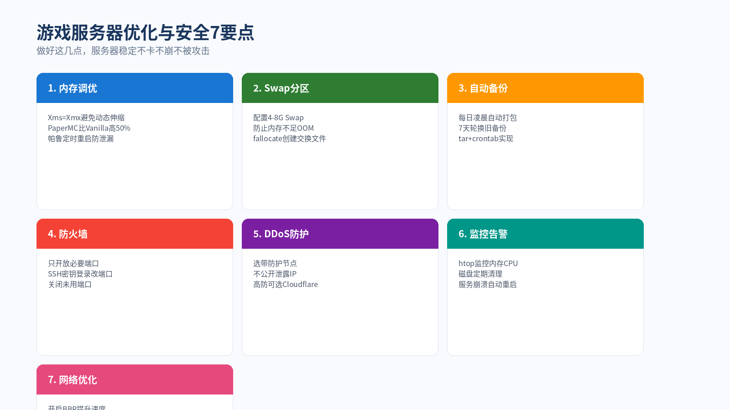Select the green header 2. Swap分区
Screen dimensions: 730x410
click(340, 88)
